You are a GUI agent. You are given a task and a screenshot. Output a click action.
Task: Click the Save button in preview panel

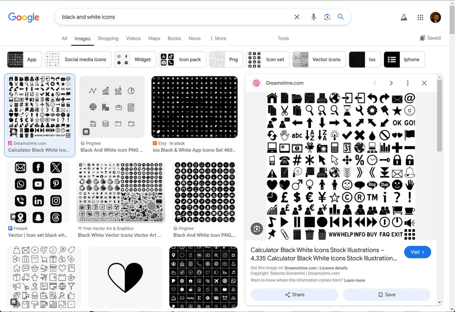(x=387, y=295)
